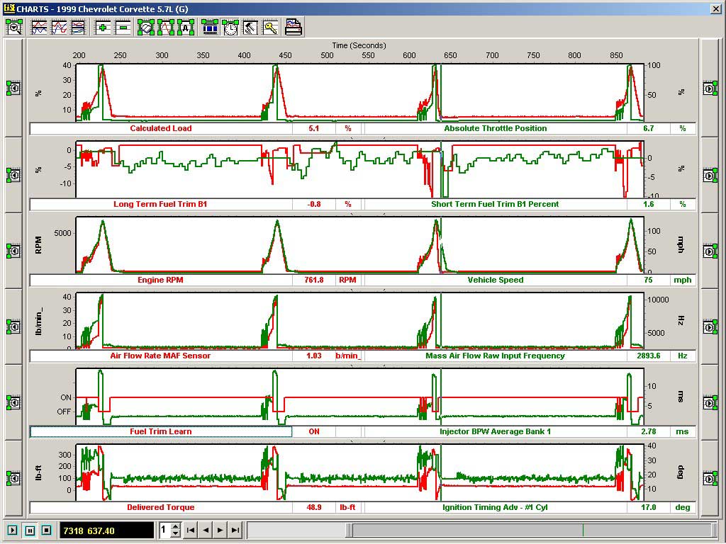Increase the step value with the up arrow

pos(175,526)
